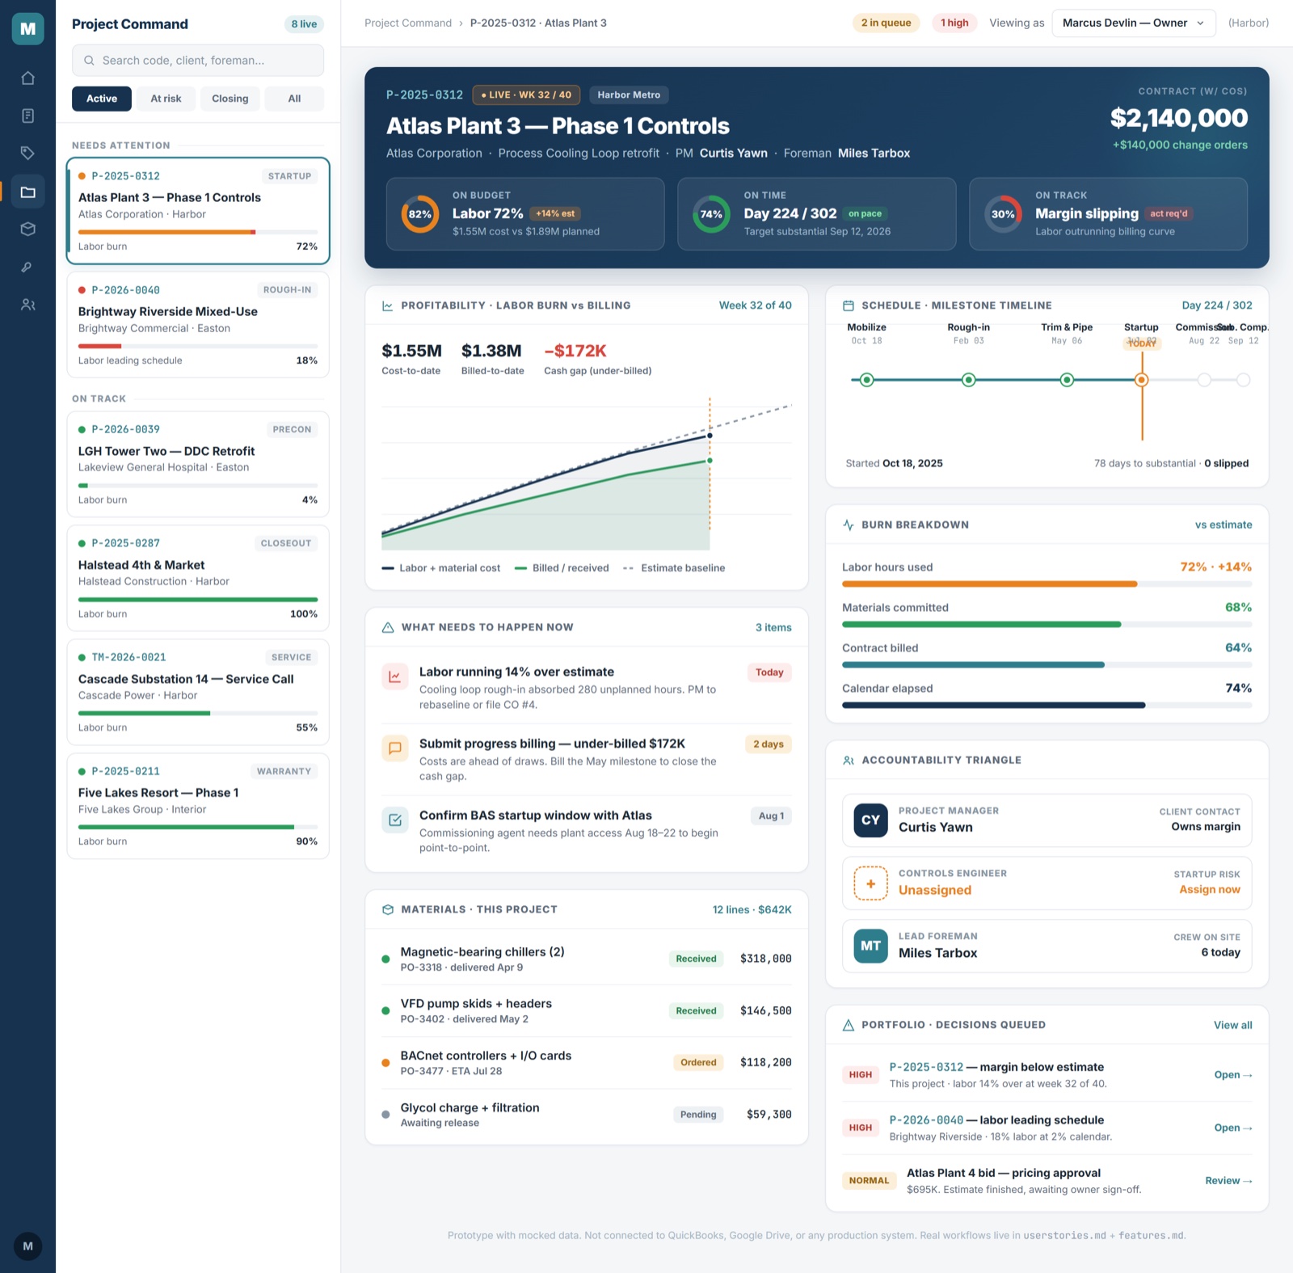Open the tag icon in sidebar

27,154
